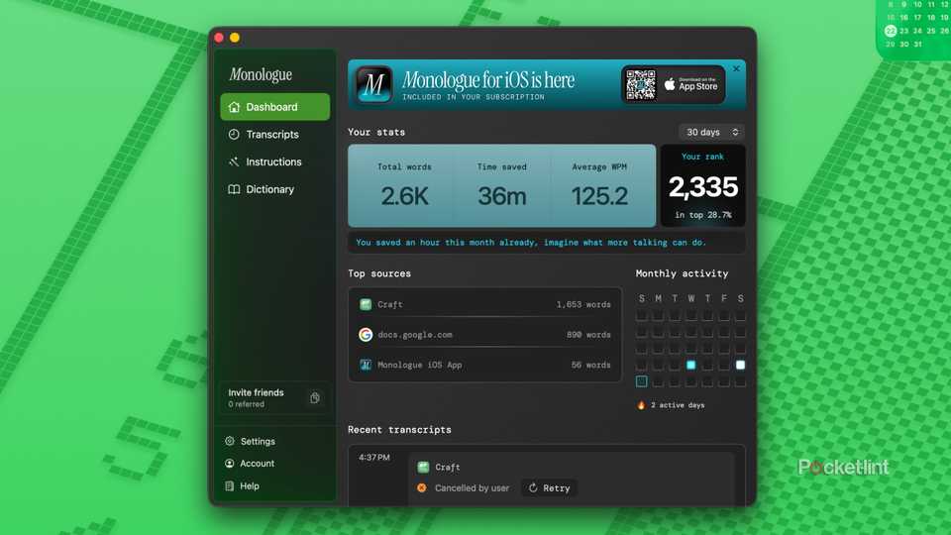Click the Google icon beside docs.google.com

tap(366, 334)
